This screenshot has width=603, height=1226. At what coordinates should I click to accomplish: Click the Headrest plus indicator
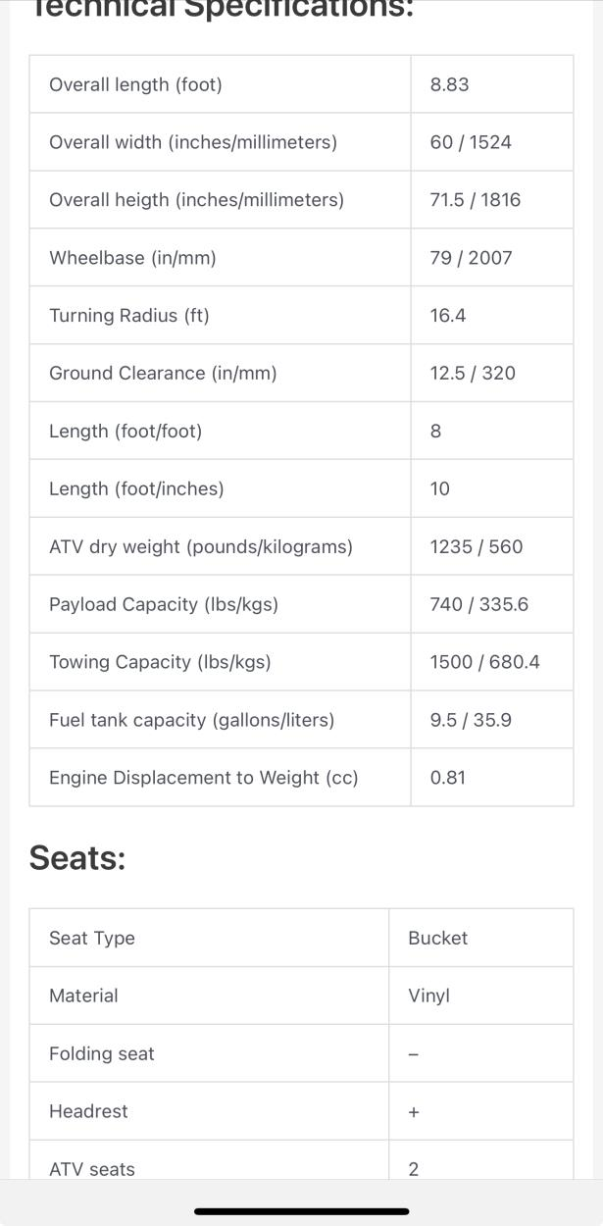413,1112
